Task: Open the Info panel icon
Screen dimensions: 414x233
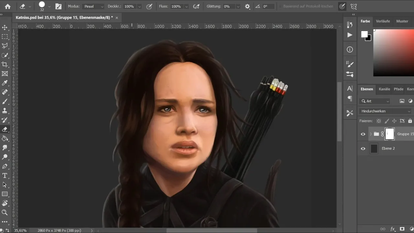Action: click(350, 50)
